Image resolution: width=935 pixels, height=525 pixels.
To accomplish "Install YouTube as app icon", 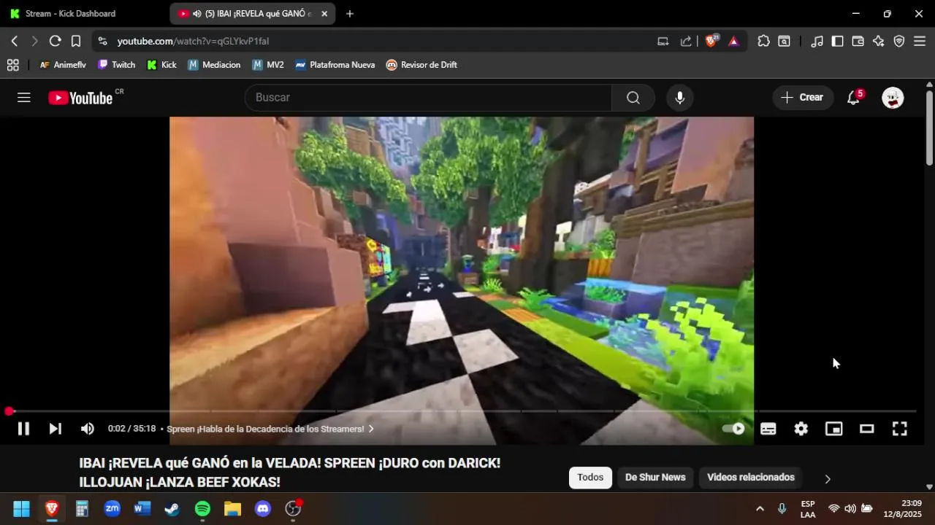I will 663,42.
